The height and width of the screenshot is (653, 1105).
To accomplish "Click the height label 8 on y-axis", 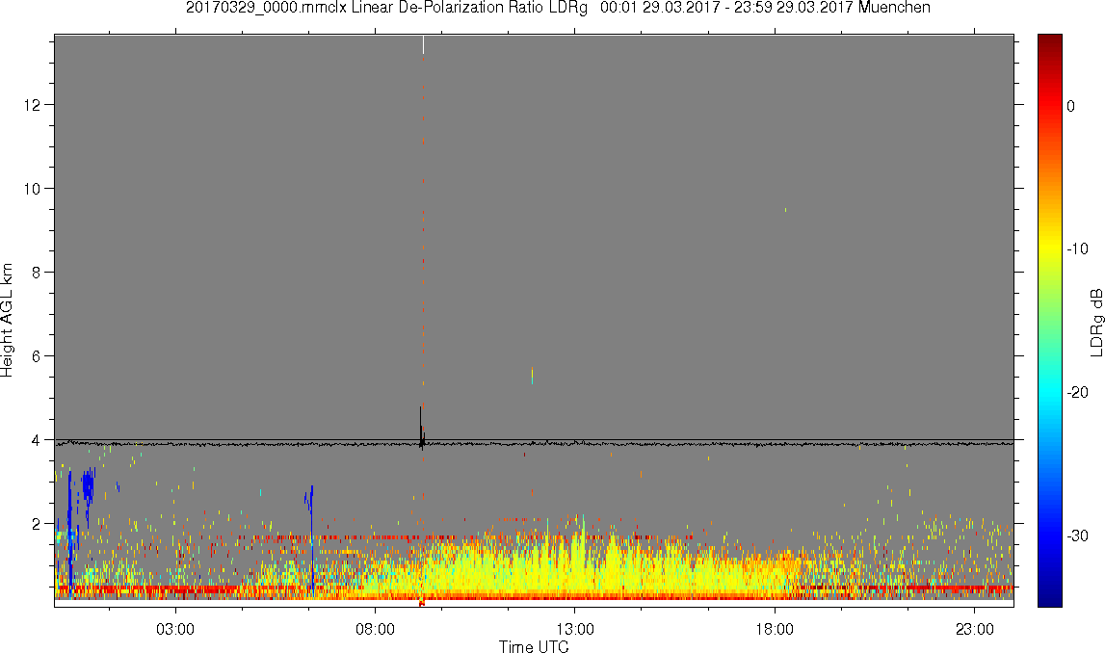I will [38, 273].
